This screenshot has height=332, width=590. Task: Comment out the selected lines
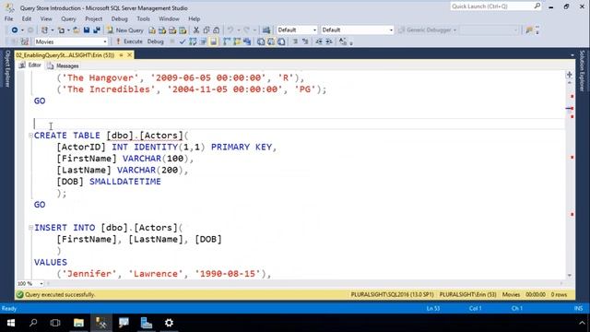295,41
